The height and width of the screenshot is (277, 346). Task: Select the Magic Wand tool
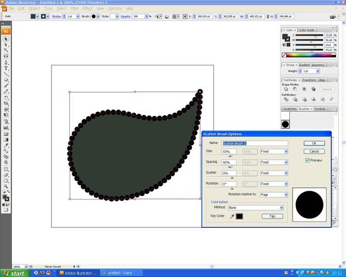6,50
